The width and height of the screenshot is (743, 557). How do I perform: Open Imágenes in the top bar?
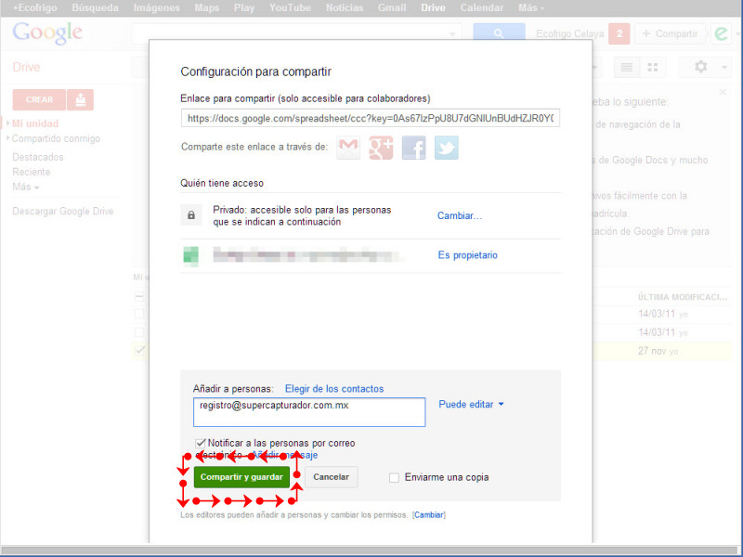coord(156,8)
